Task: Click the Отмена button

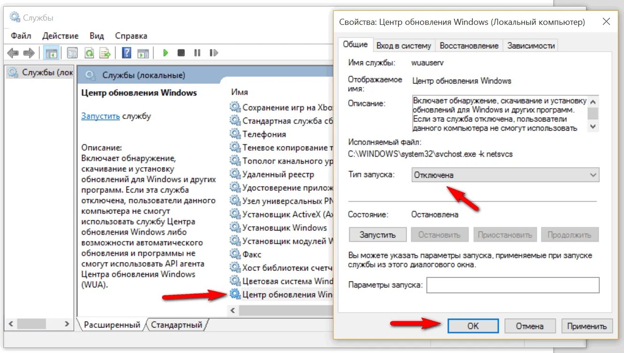Action: click(x=530, y=326)
